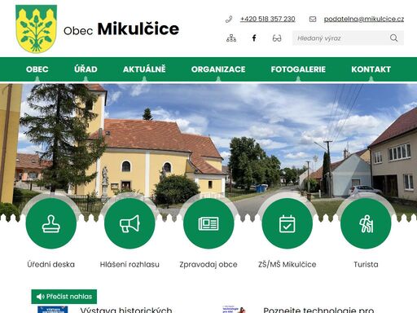The width and height of the screenshot is (417, 313).
Task: Open the Hlášení rozhlasu megaphone icon
Action: point(129,223)
